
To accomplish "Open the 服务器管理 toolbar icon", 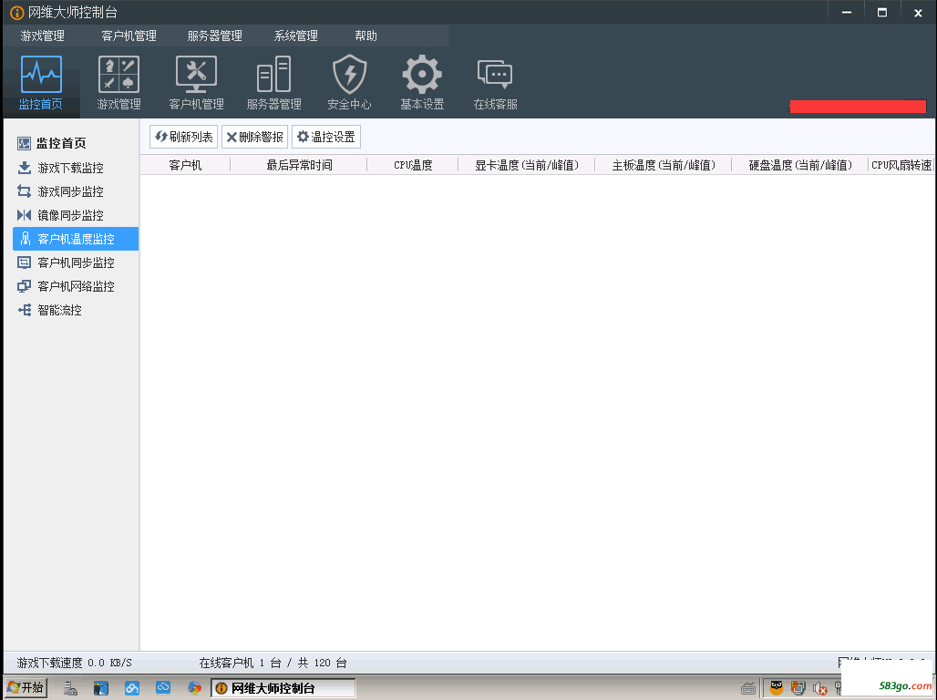I will pos(273,83).
